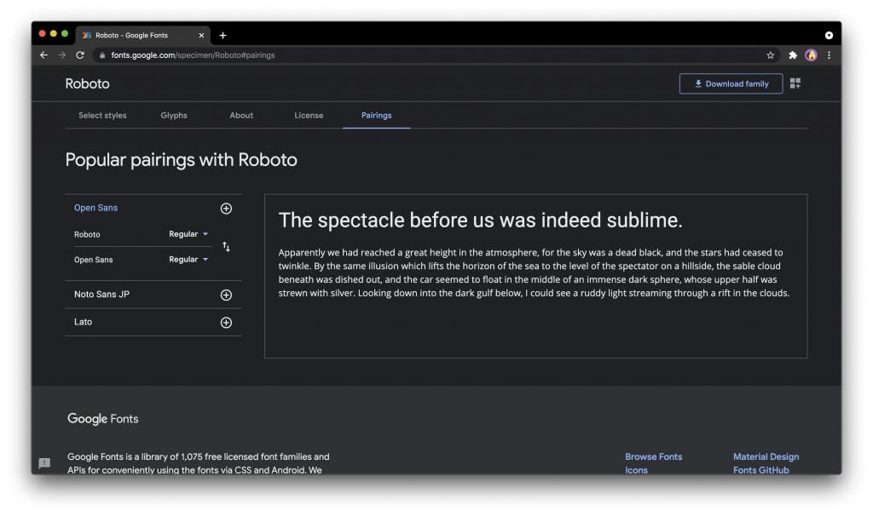Open the Browse Fonts footer link
873x516 pixels.
coord(653,457)
